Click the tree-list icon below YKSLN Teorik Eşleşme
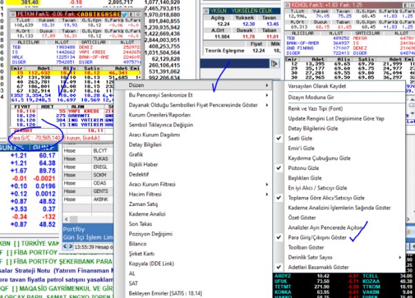The width and height of the screenshot is (415, 298). pyautogui.click(x=274, y=64)
